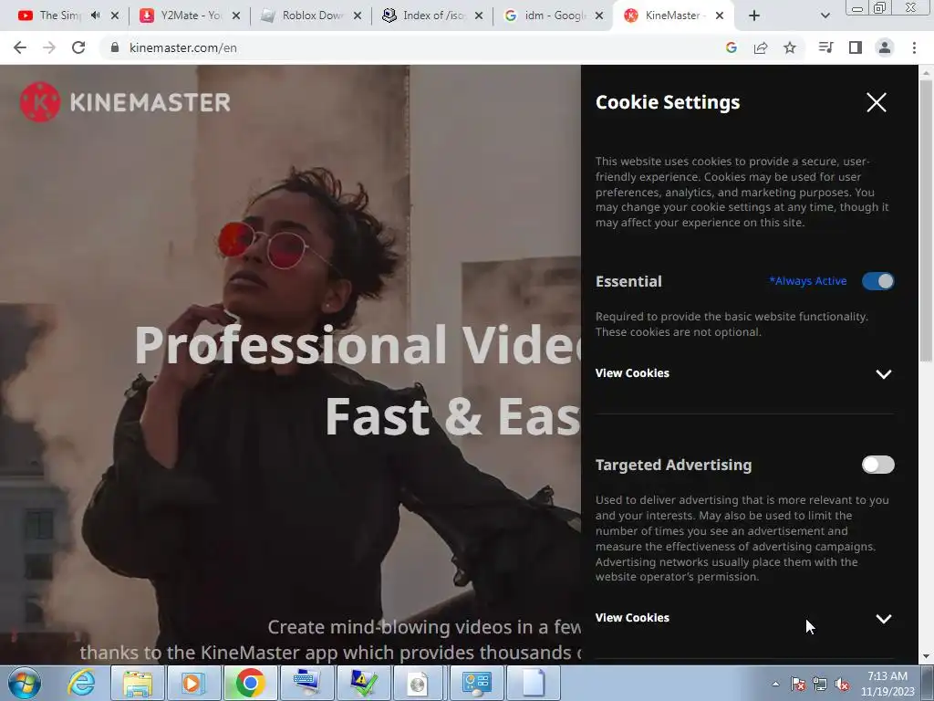Open the control panel taskbar icon
The image size is (934, 701).
[476, 683]
